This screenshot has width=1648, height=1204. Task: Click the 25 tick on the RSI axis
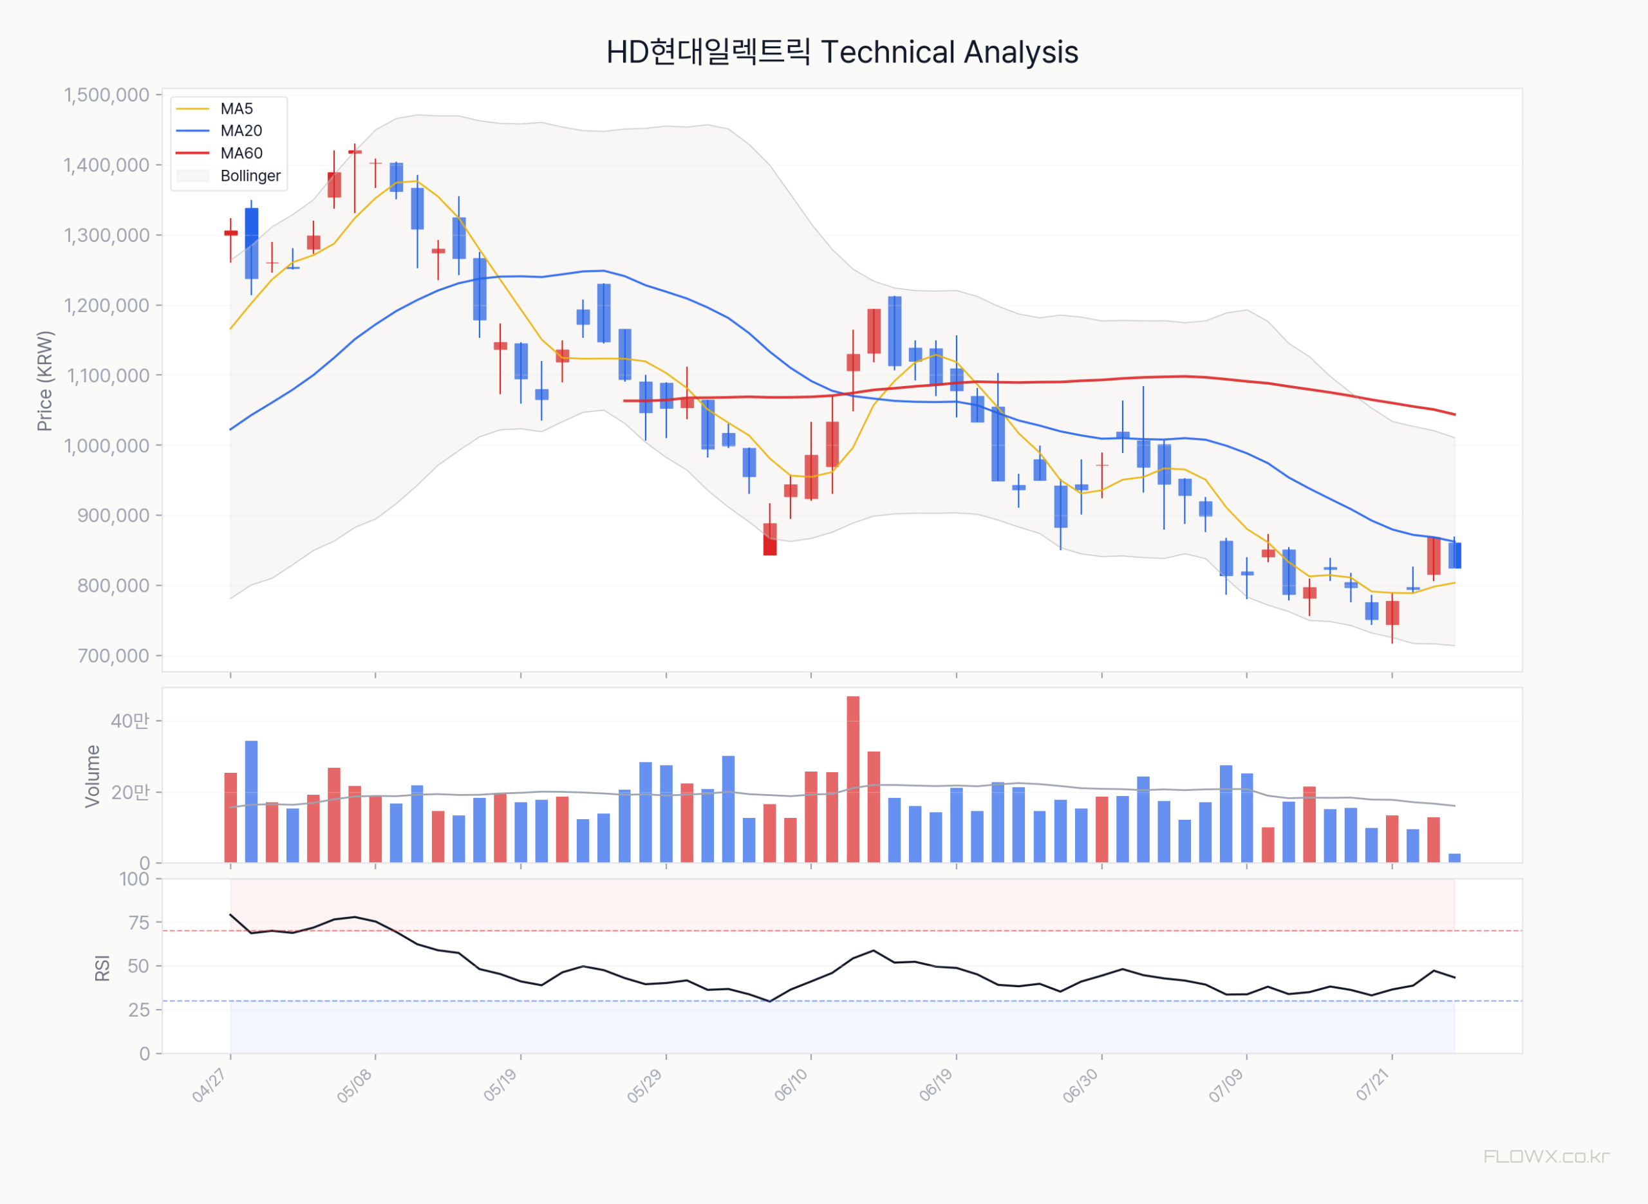click(x=138, y=1010)
